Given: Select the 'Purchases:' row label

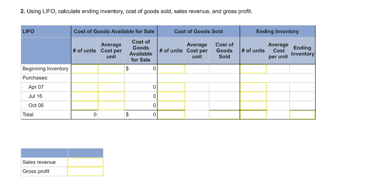Looking at the screenshot, I should pos(35,78).
